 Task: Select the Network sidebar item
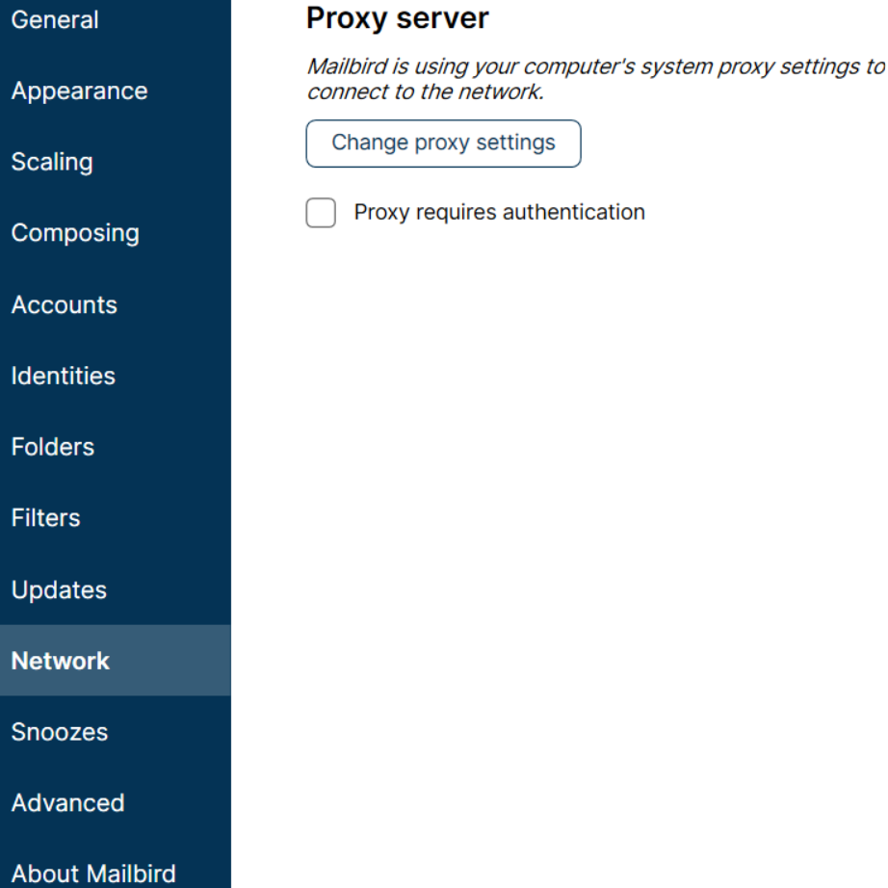click(x=115, y=661)
